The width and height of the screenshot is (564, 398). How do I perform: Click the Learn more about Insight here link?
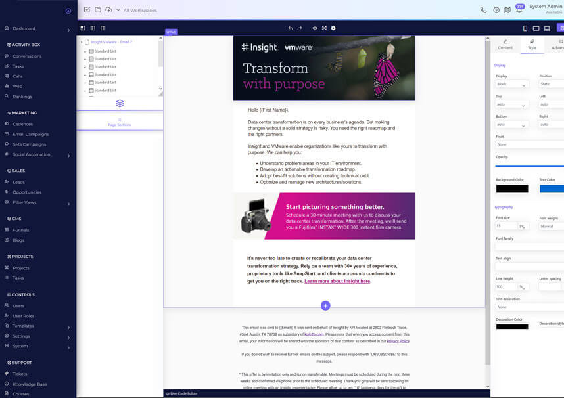[x=337, y=281]
